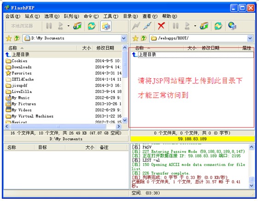259x201 pixels.
Task: Select the My Pictures folder
Action: point(63,104)
